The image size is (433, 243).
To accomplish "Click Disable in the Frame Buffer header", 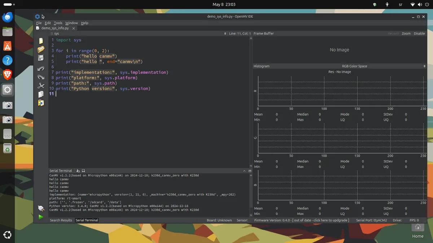I will pos(419,33).
